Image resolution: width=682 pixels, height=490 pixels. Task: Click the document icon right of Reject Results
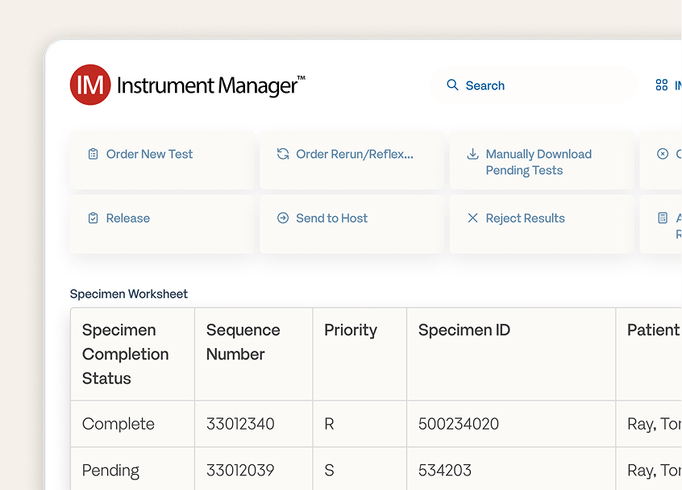(663, 218)
